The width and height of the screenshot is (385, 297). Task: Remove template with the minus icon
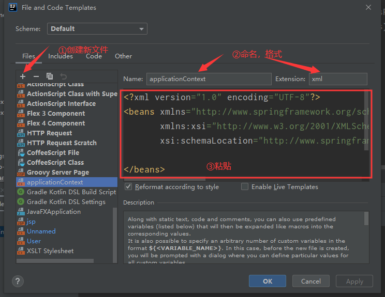point(36,76)
